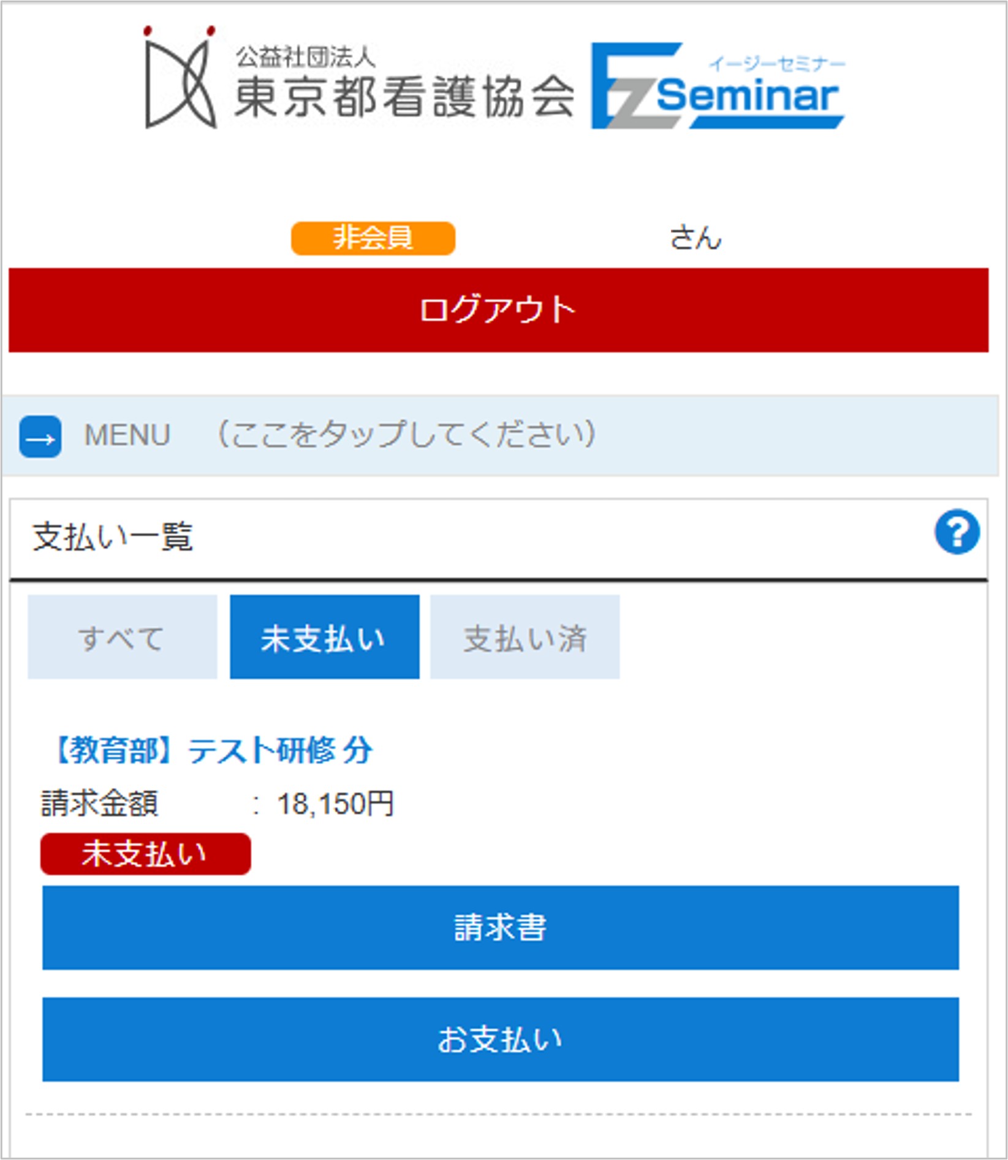This screenshot has width=1008, height=1160.
Task: Click the red 未支払い status badge
Action: (x=145, y=853)
